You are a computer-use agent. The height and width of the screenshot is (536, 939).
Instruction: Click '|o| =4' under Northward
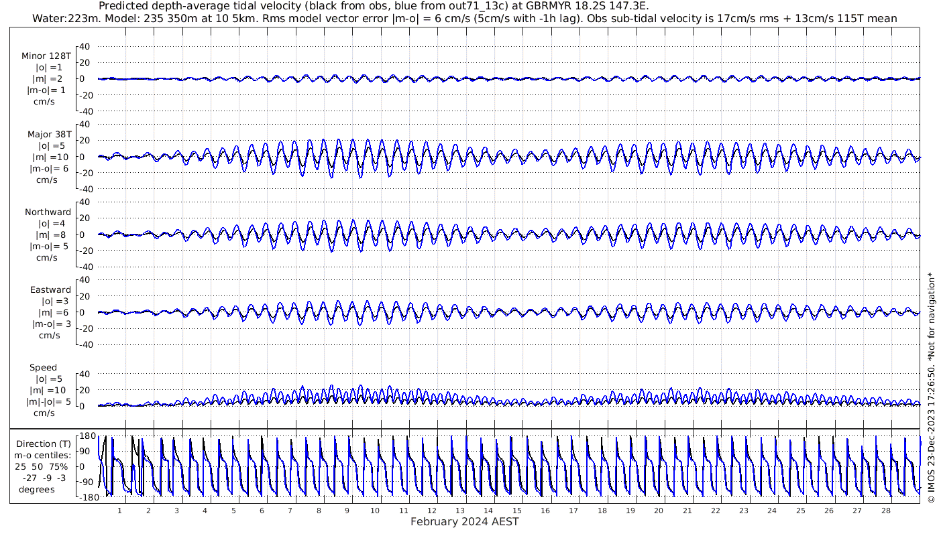pyautogui.click(x=51, y=224)
